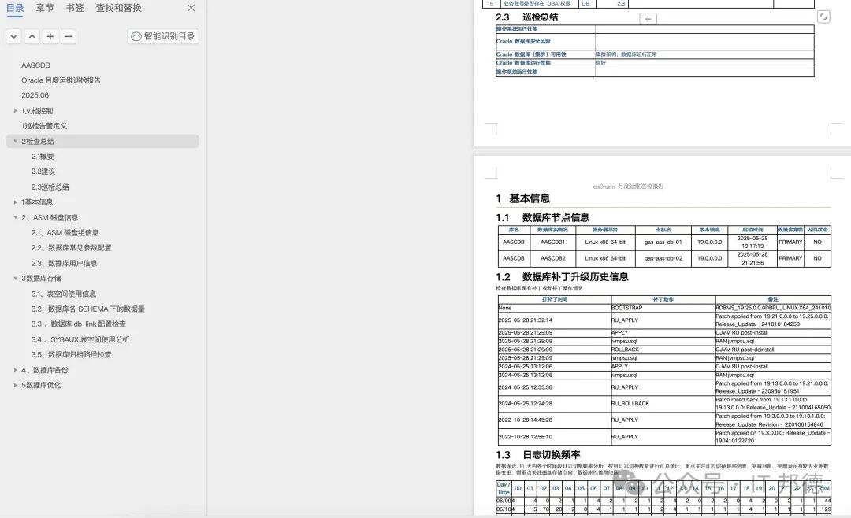Jump to 2.1、ASM 磁盘组信息 outline entry
This screenshot has height=518, width=851.
point(65,233)
